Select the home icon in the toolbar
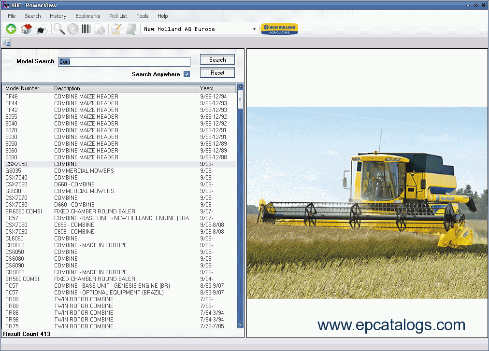The width and height of the screenshot is (489, 351). [x=26, y=29]
